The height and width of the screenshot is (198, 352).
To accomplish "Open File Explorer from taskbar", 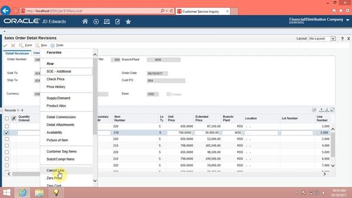I will (39, 193).
